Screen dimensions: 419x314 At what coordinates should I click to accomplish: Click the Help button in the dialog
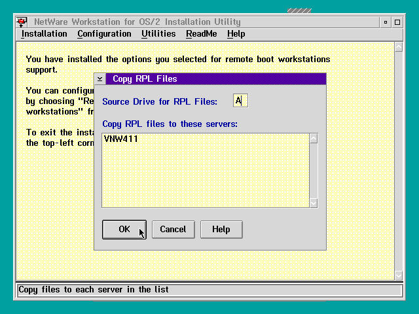point(221,230)
